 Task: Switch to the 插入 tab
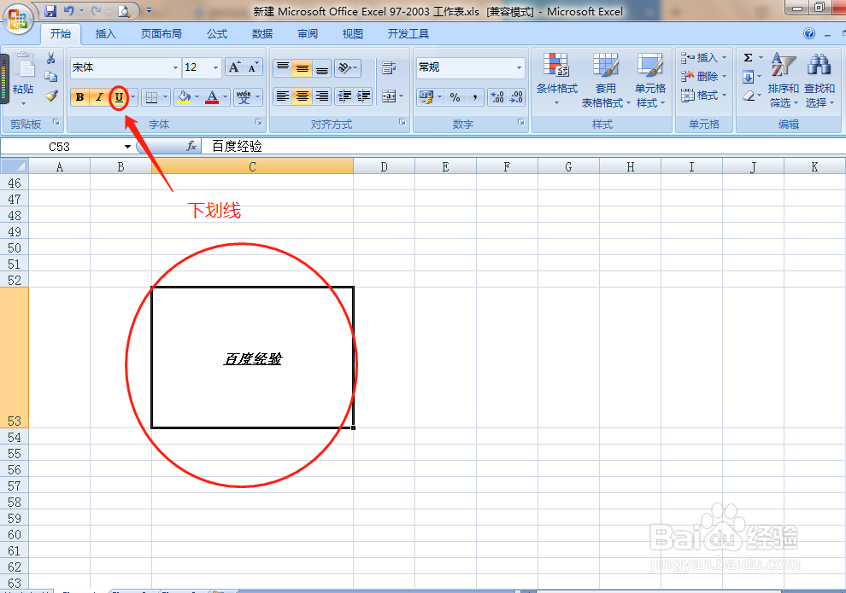[x=106, y=34]
